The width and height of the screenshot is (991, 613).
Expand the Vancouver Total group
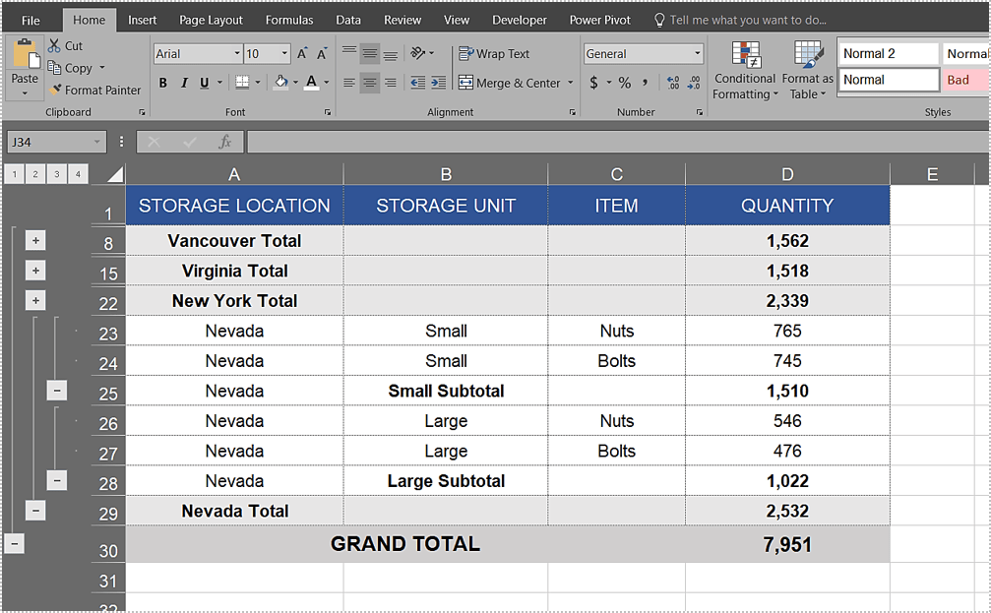35,241
